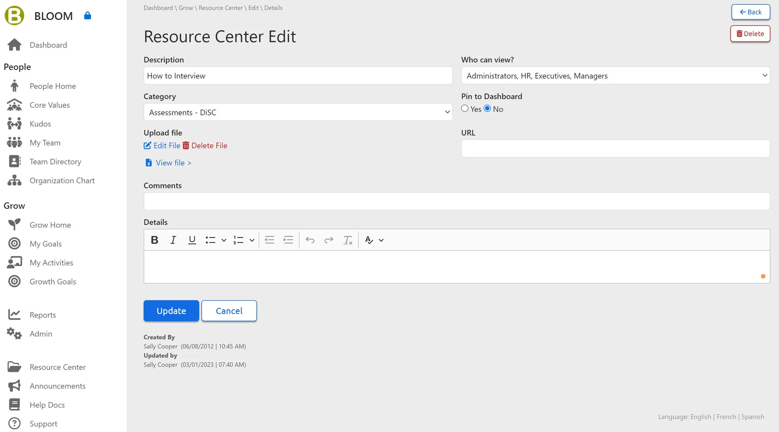Open Resource Center in sidebar
Image resolution: width=779 pixels, height=432 pixels.
(x=57, y=367)
